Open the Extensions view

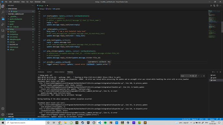[x=3, y=36]
